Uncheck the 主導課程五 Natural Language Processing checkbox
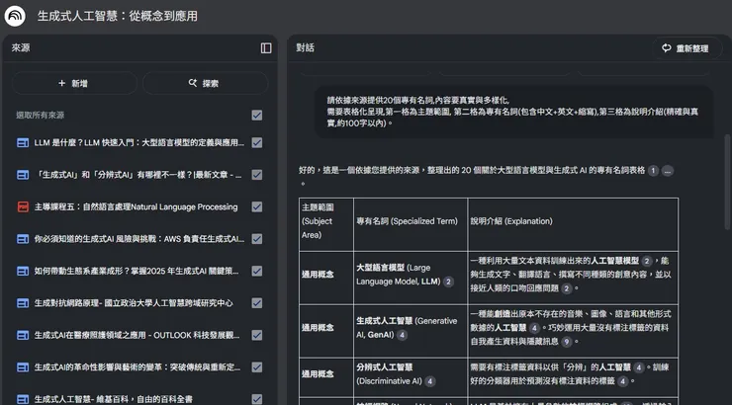This screenshot has height=405, width=732. 257,206
